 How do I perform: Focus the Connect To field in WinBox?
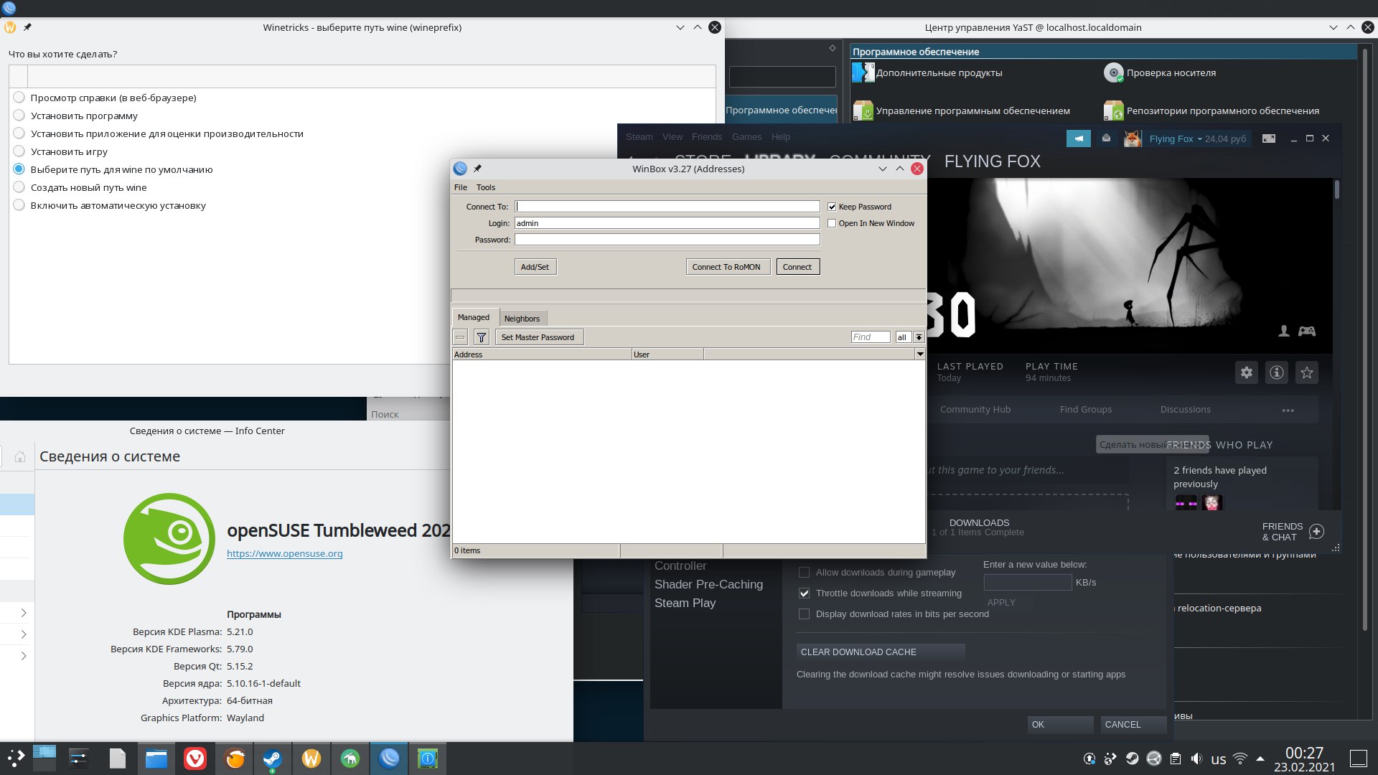667,207
